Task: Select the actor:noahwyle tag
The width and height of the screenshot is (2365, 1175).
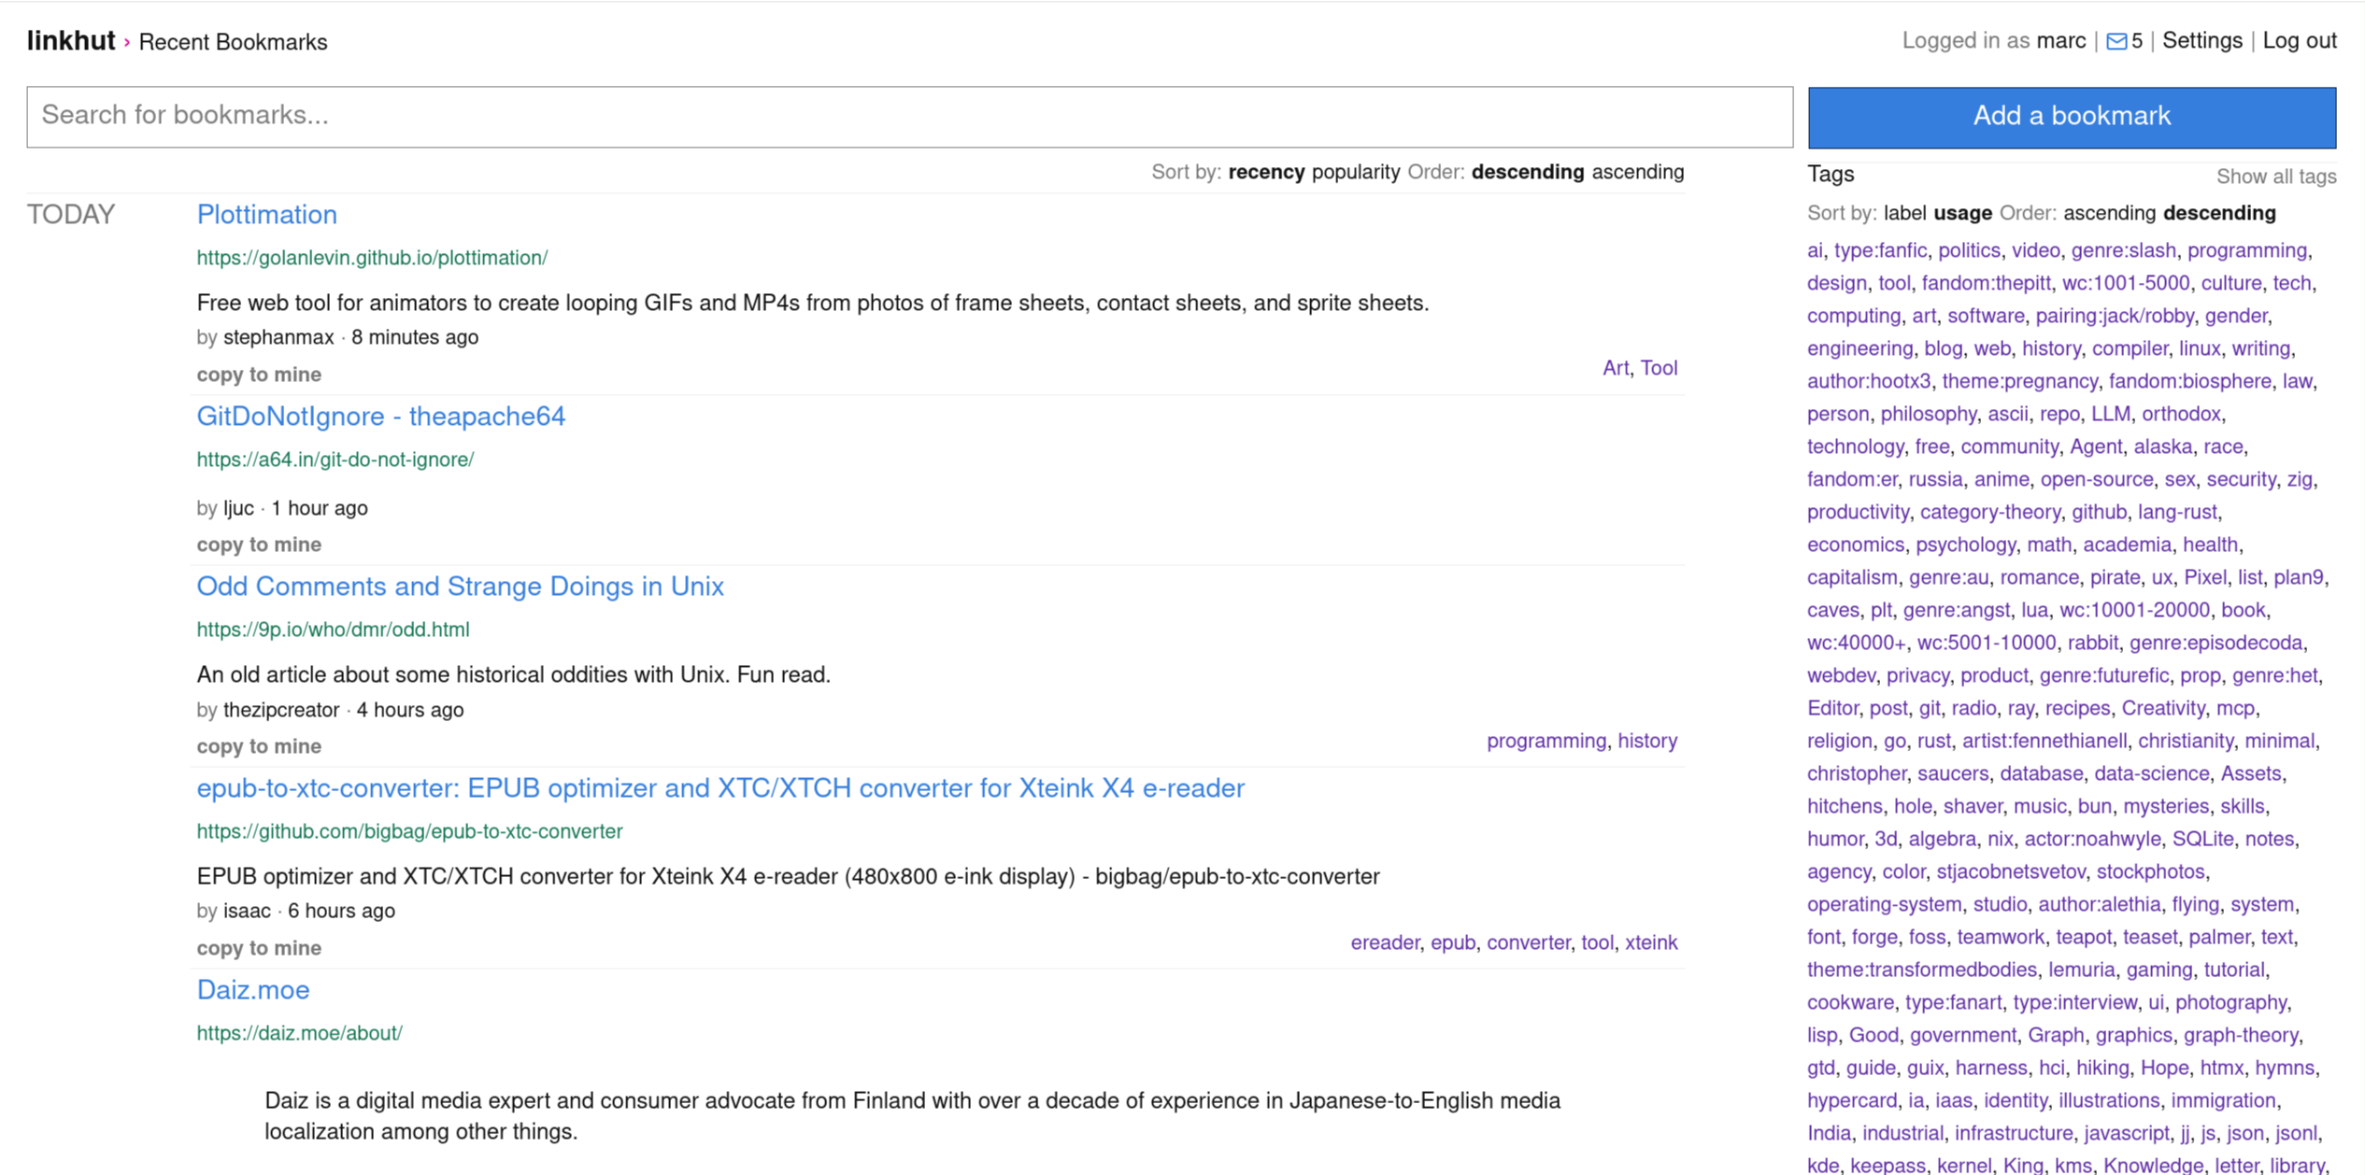Action: [2092, 839]
